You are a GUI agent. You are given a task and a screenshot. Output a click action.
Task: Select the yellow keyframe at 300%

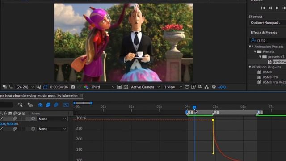tap(213, 120)
